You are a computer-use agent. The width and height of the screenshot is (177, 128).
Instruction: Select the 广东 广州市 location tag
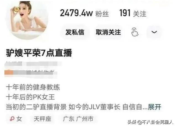click(78, 119)
